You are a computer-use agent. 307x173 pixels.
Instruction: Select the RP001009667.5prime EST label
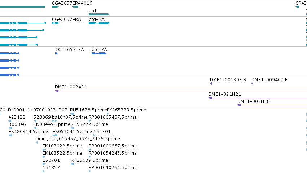113,146
